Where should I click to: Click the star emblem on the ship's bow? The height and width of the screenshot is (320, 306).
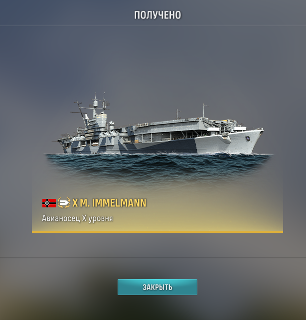click(x=248, y=139)
